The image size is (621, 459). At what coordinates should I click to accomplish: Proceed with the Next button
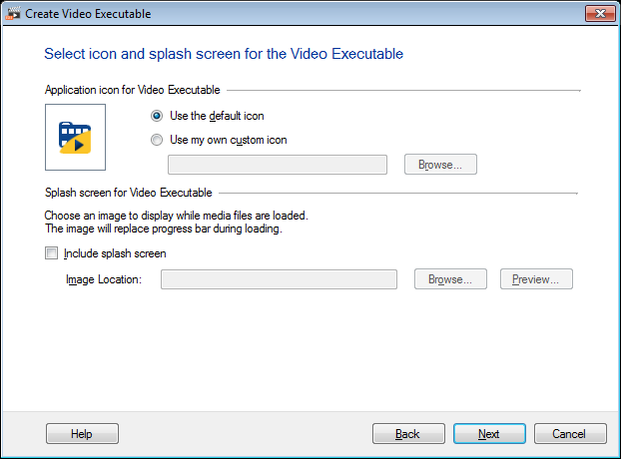tap(489, 434)
